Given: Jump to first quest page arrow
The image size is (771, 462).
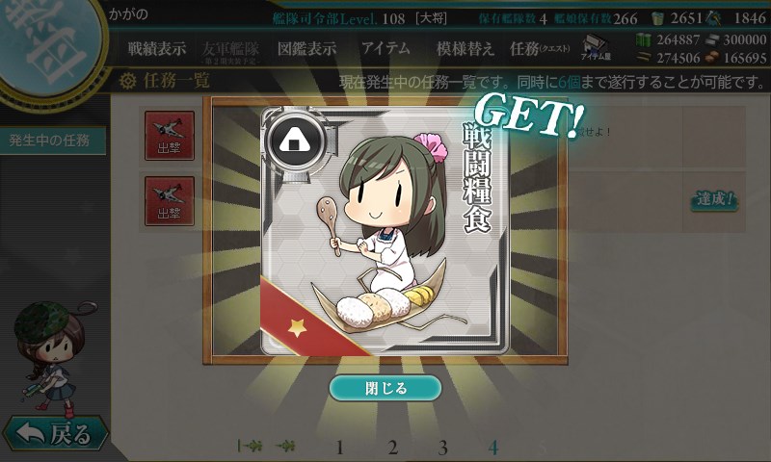Looking at the screenshot, I should 250,446.
